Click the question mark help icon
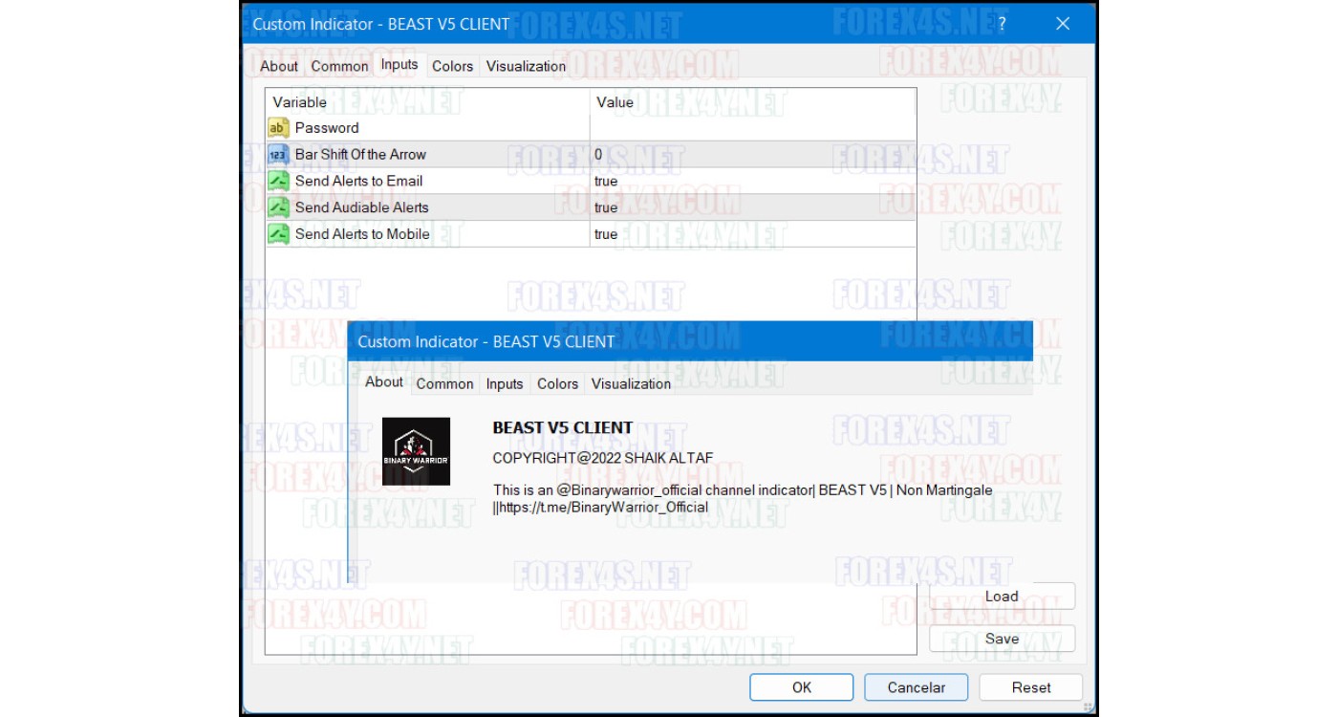This screenshot has width=1338, height=717. [1002, 24]
